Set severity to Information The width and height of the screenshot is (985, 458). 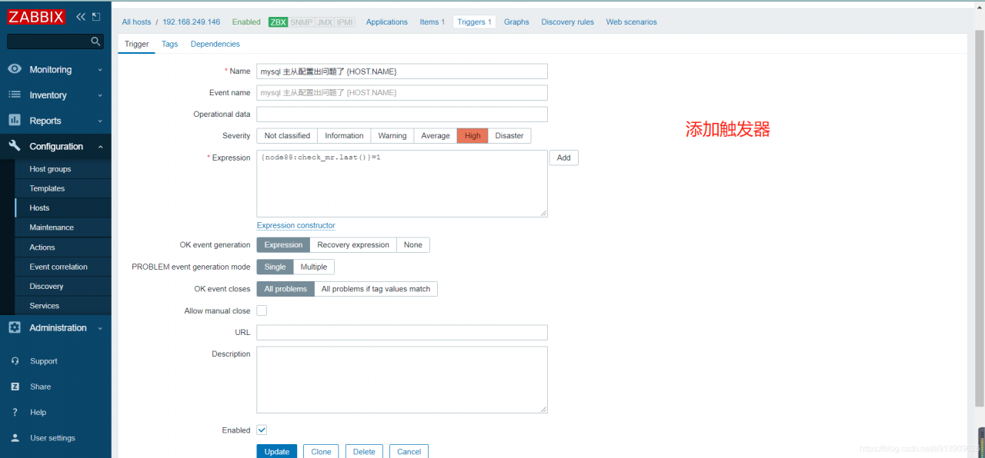[344, 136]
